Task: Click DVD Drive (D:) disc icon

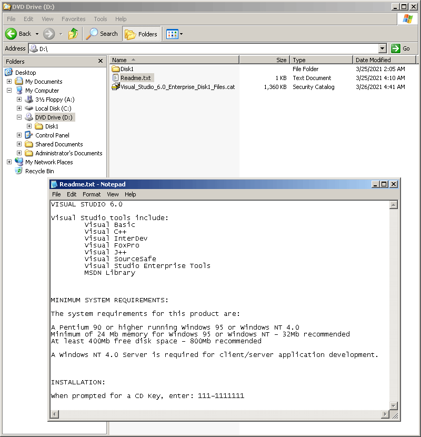Action: [x=29, y=117]
